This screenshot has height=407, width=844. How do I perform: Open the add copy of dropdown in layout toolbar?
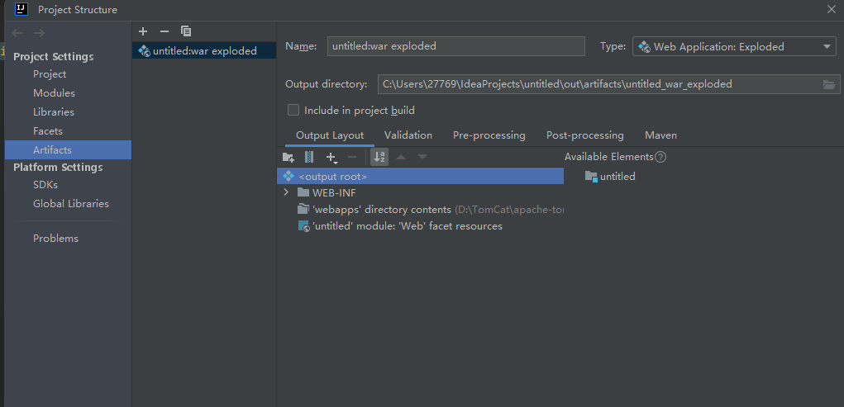(x=331, y=157)
